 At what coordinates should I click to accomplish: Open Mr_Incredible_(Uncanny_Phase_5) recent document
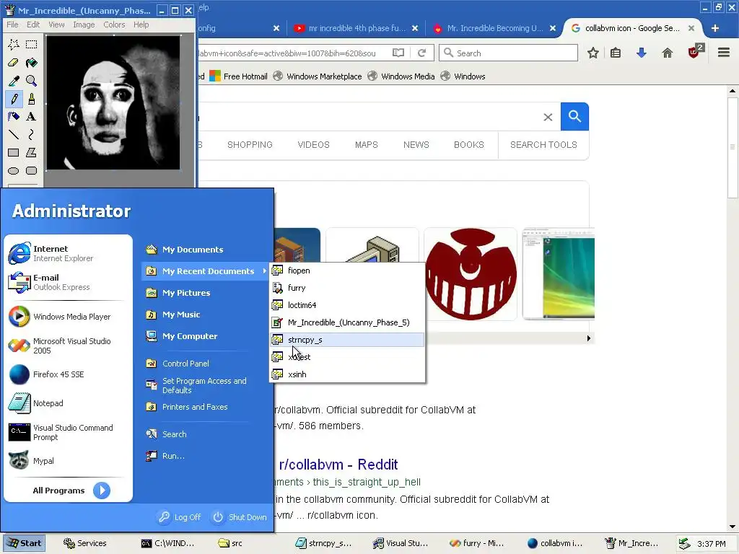click(347, 322)
